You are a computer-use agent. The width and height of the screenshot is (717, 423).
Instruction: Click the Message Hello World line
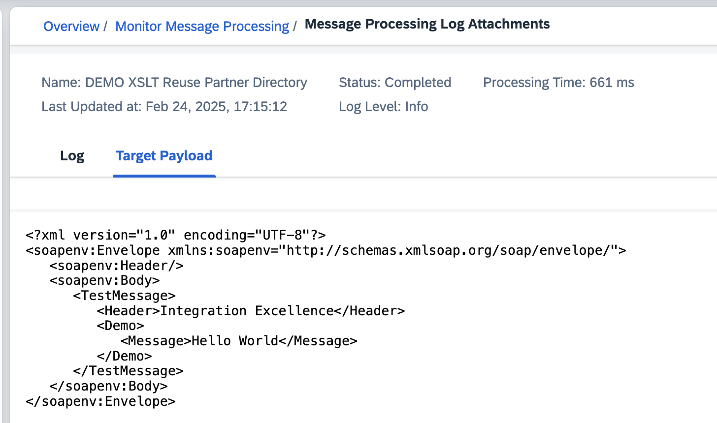tap(239, 341)
